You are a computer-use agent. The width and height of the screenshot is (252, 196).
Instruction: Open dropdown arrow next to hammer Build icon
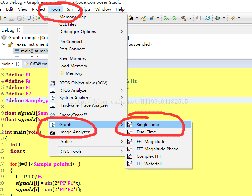point(190,18)
